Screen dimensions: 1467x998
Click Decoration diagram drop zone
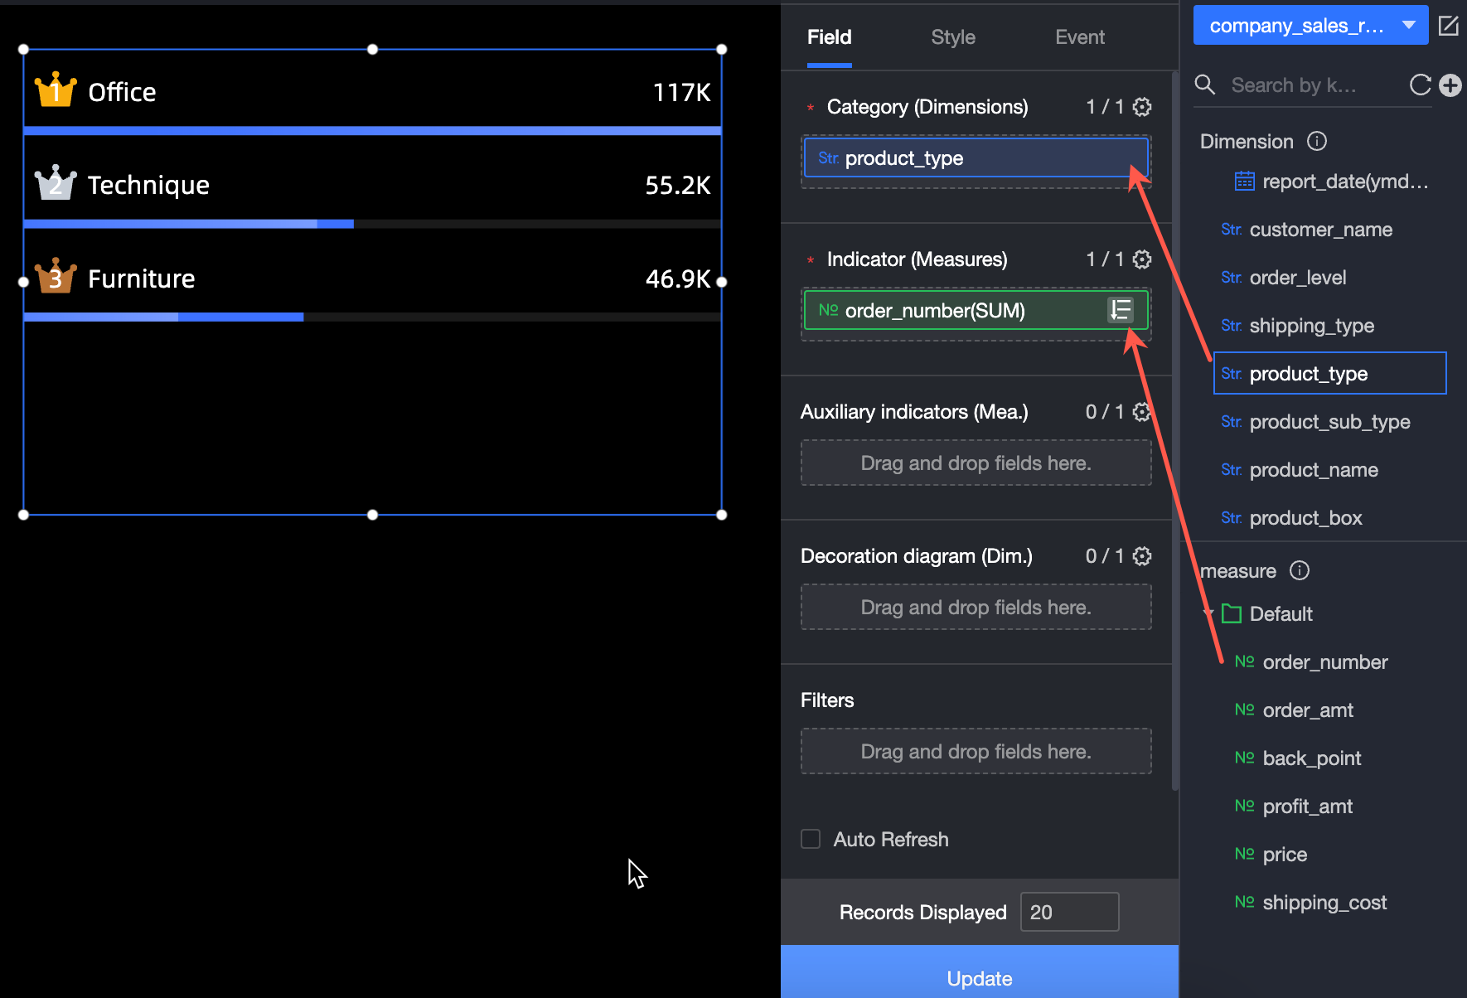click(976, 607)
